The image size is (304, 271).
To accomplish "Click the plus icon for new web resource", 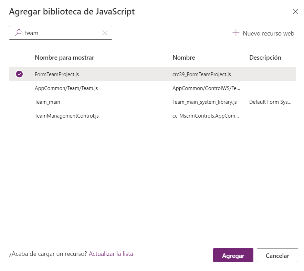I will coord(236,33).
